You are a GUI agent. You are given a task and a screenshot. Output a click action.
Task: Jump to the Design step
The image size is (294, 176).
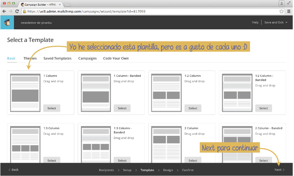click(168, 170)
